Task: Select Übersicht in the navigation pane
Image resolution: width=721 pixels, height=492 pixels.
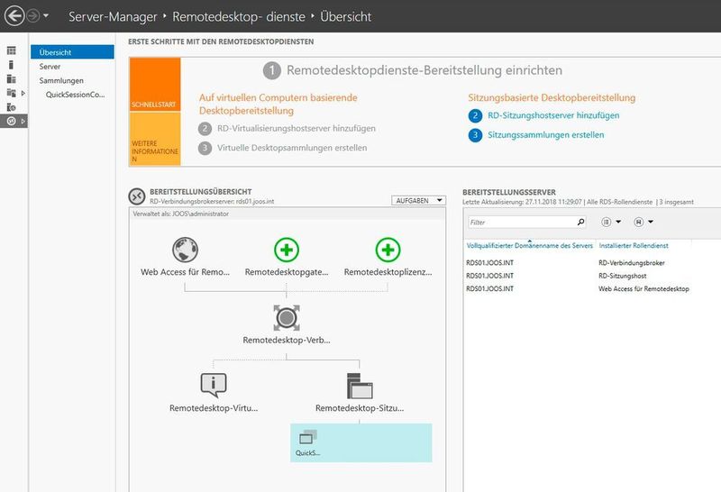Action: tap(72, 52)
